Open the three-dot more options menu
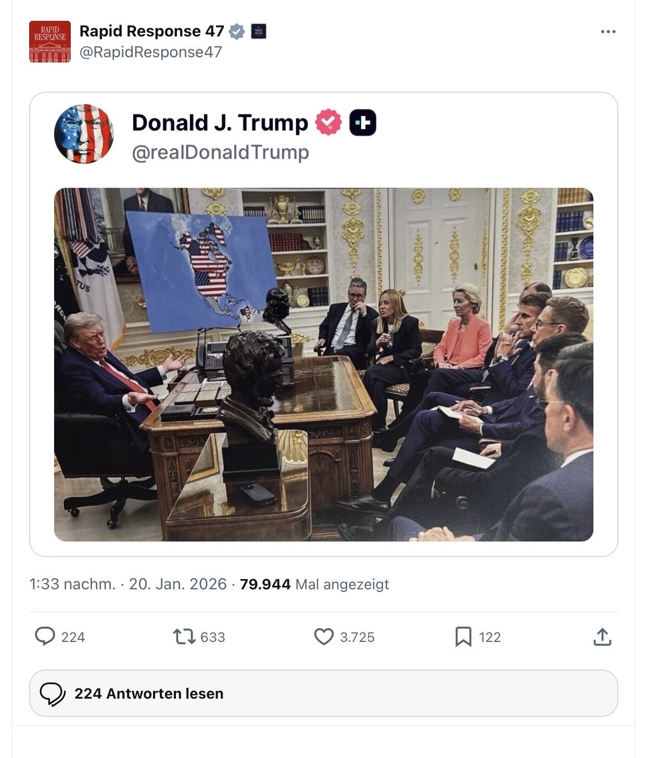This screenshot has width=647, height=758. (x=607, y=32)
